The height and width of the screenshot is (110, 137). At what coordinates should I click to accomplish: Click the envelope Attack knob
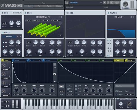pyautogui.click(x=16, y=90)
